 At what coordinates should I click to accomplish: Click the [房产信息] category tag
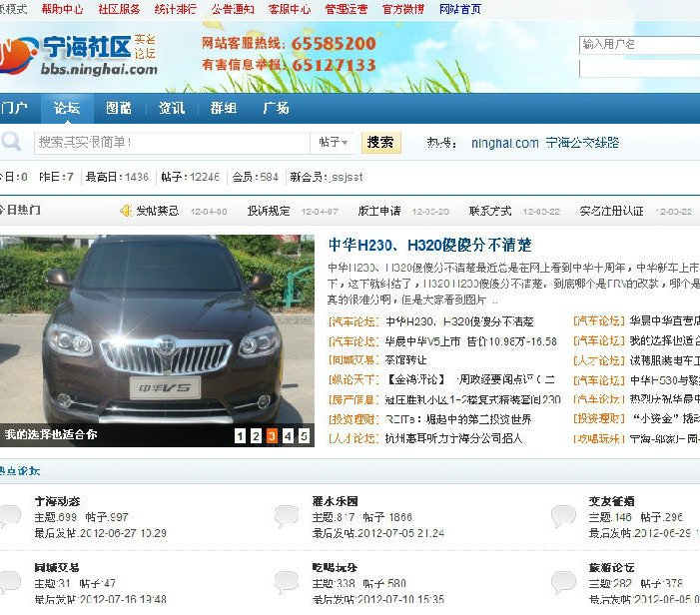(x=353, y=399)
